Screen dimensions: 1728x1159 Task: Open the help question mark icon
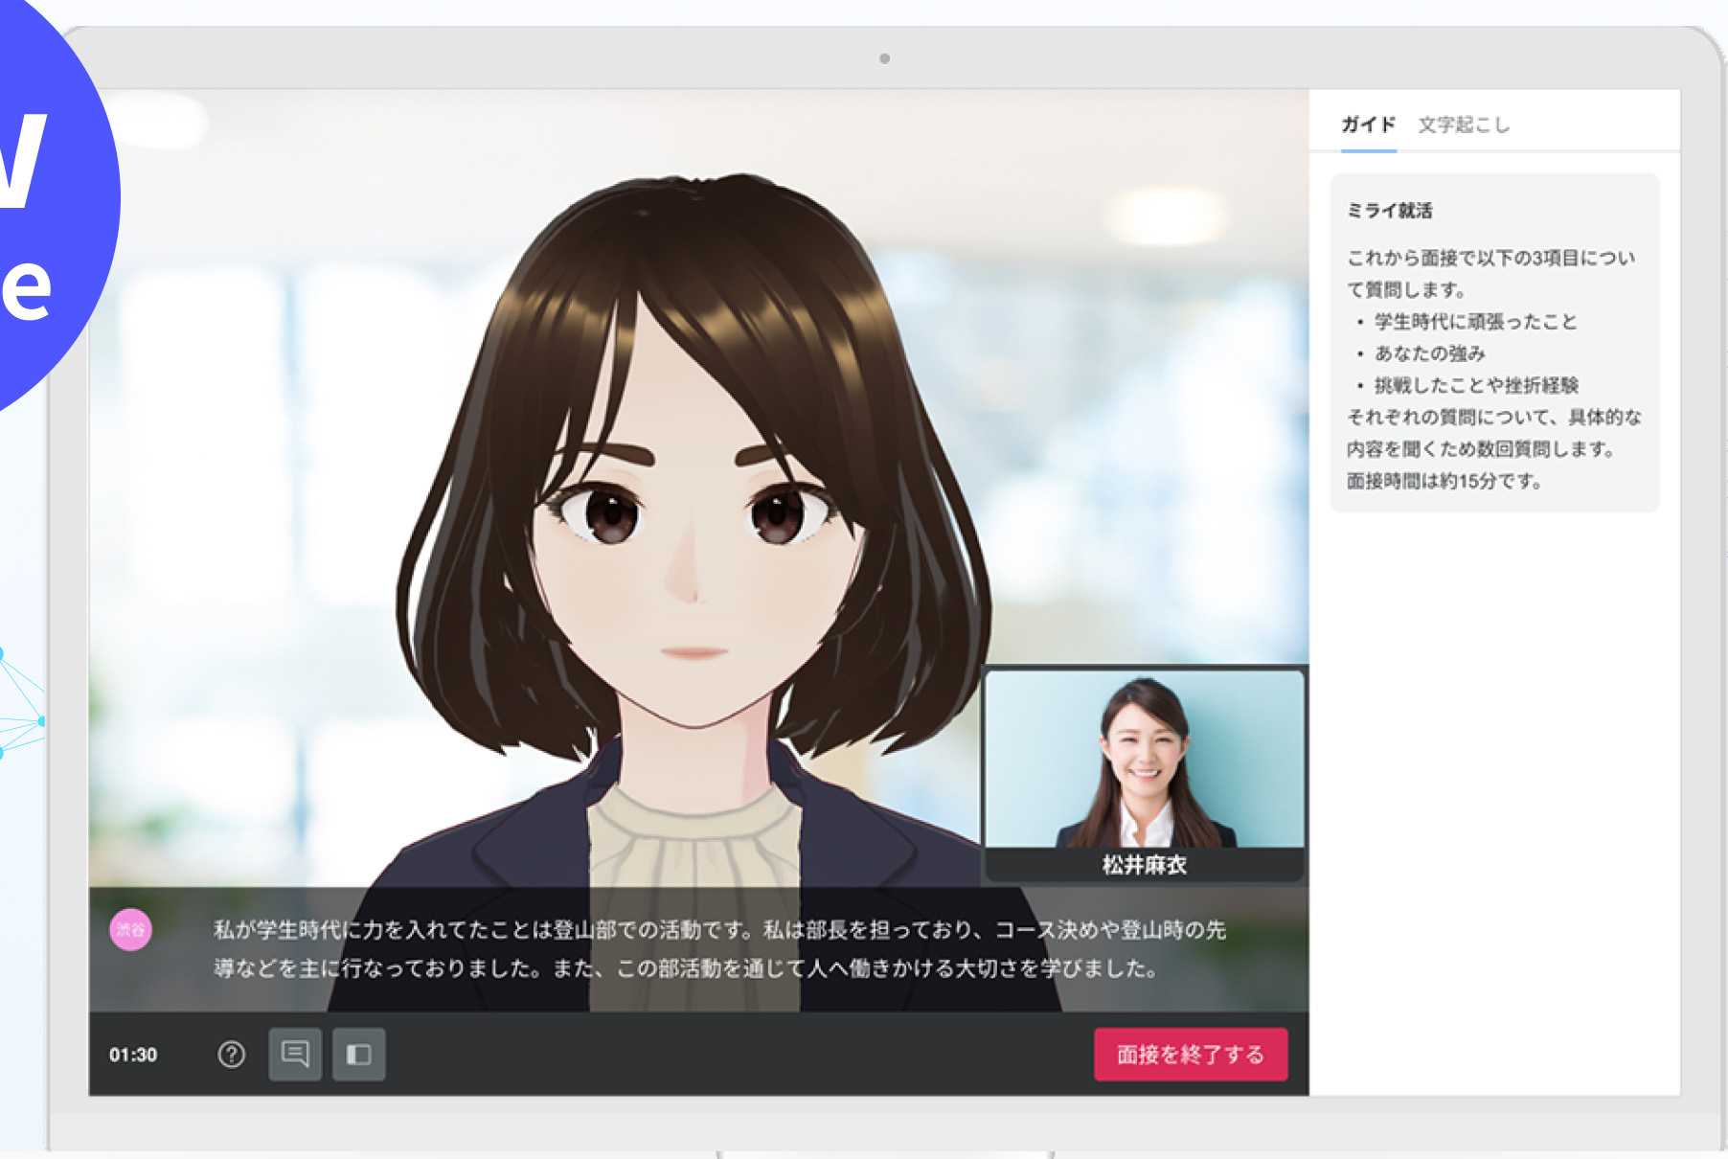(231, 1055)
